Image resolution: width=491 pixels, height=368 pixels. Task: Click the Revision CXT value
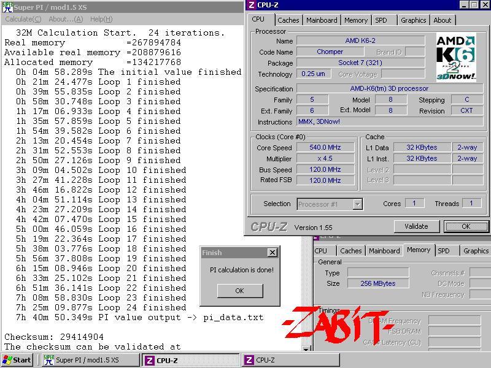click(x=467, y=110)
